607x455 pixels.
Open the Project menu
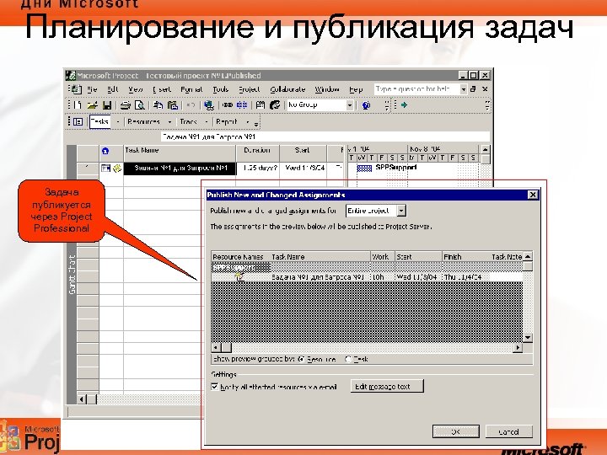[250, 89]
